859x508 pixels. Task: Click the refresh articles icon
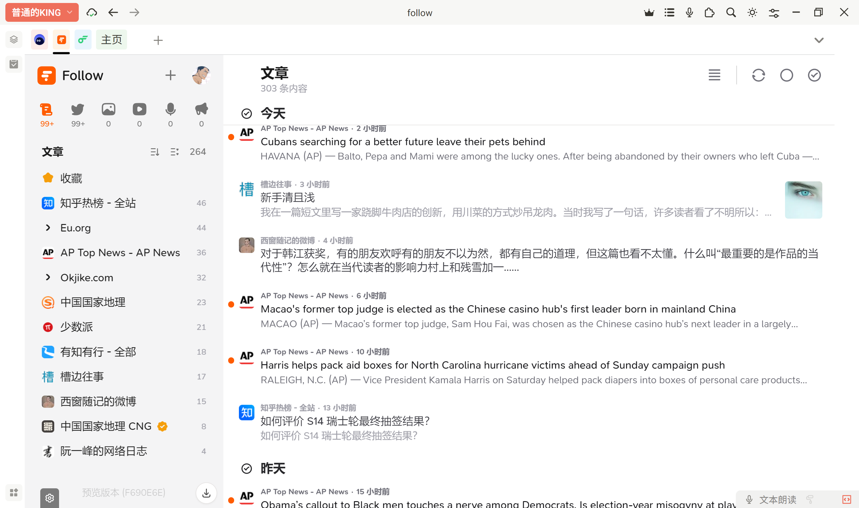(758, 75)
